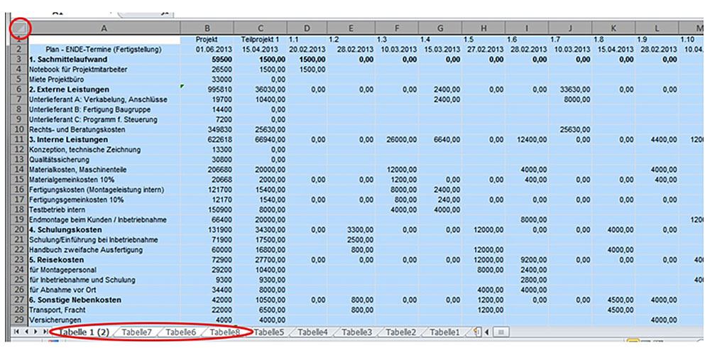Select column F header
710x348 pixels.
[396, 28]
